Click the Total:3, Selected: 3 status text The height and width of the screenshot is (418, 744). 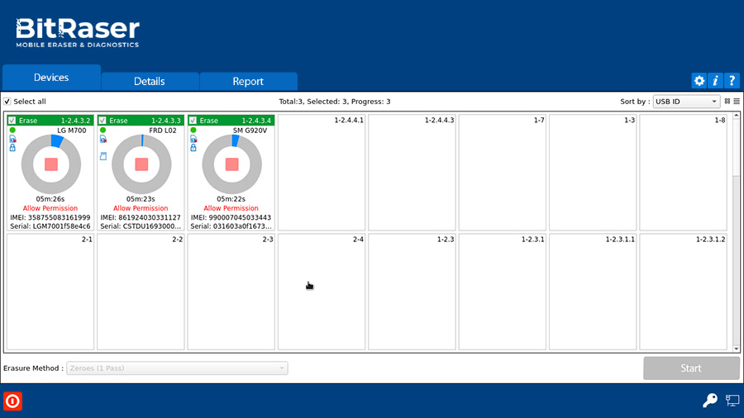click(335, 102)
